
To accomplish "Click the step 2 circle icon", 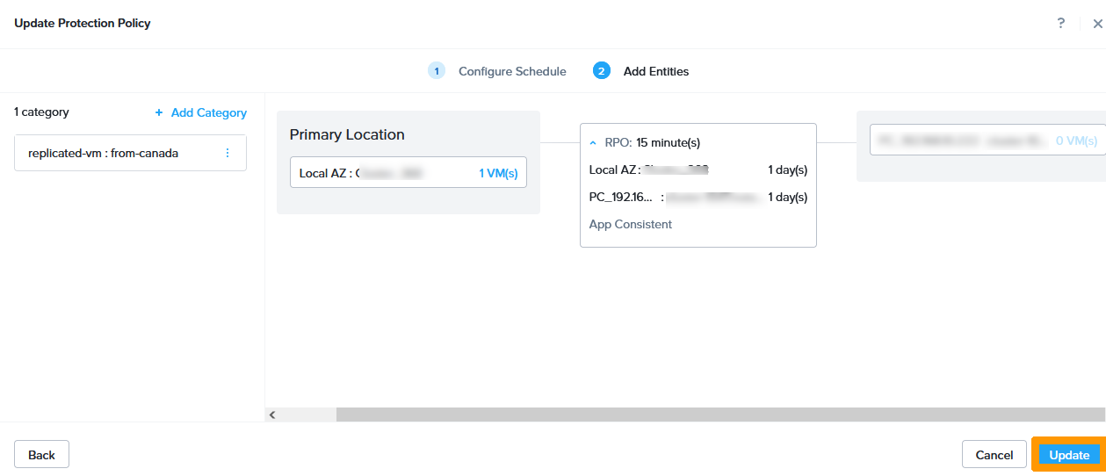I will [602, 71].
